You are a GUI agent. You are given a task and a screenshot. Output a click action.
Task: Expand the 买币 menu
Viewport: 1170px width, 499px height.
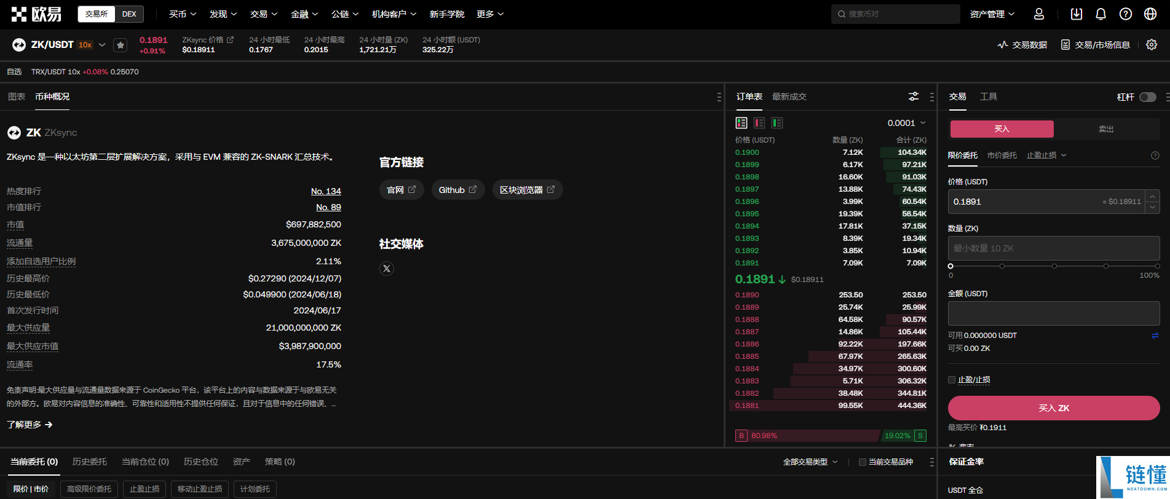pos(183,14)
